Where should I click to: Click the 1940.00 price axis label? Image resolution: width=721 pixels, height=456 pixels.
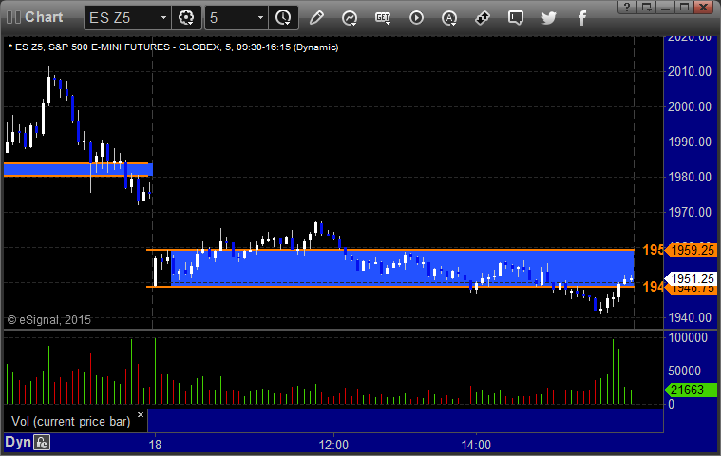click(x=690, y=317)
